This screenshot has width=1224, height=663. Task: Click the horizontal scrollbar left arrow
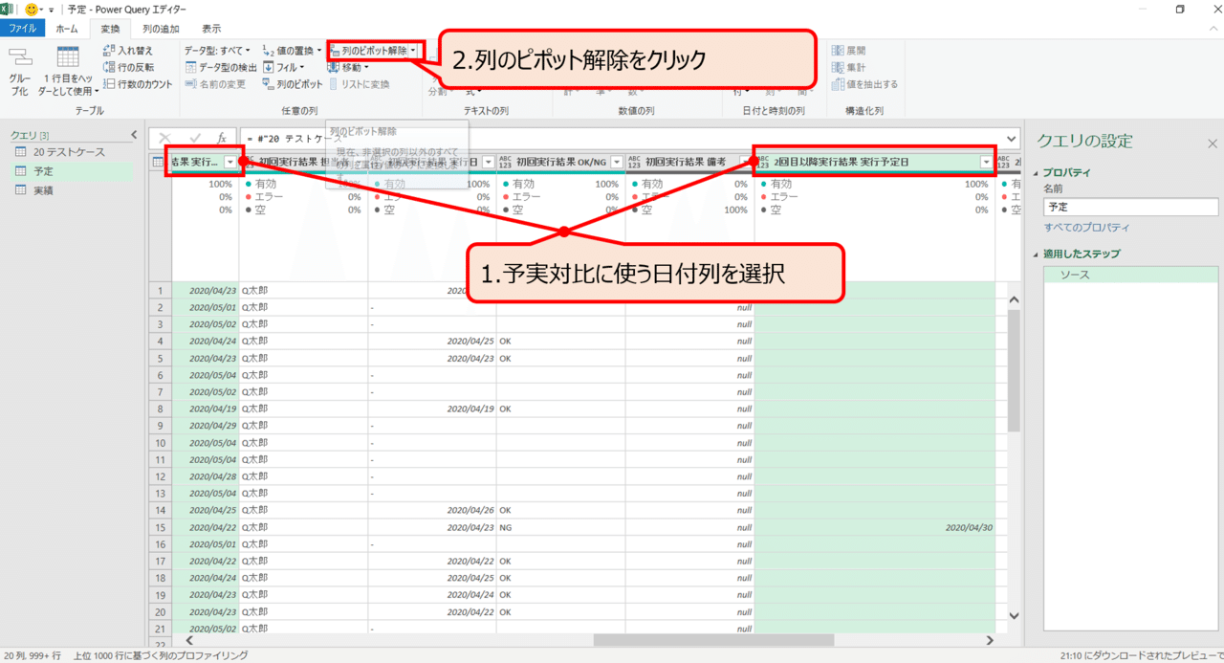tap(189, 640)
